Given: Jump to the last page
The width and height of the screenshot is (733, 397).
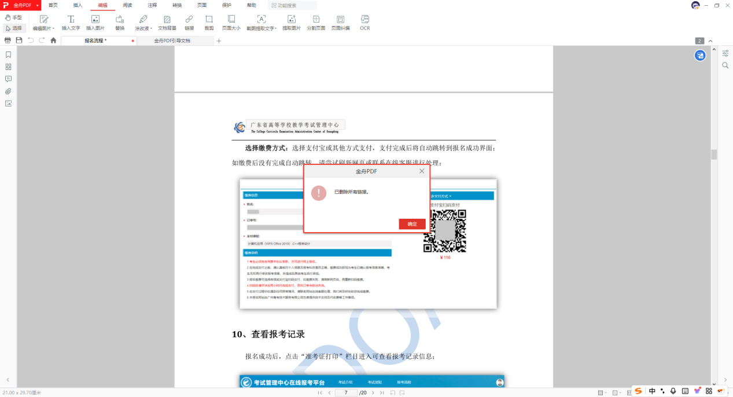Looking at the screenshot, I should pos(382,392).
